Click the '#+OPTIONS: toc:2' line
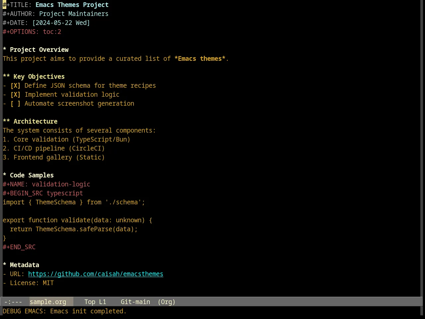 (32, 32)
